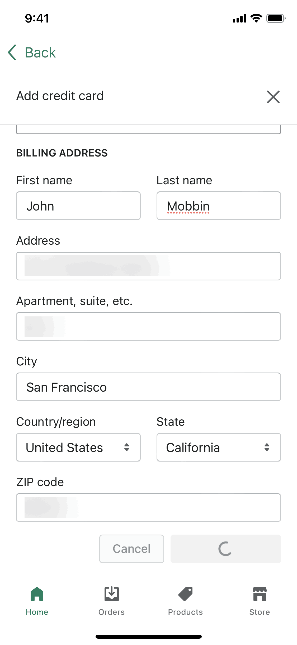Click the United States selector arrows
Viewport: 297px width, 645px height.
pos(127,447)
